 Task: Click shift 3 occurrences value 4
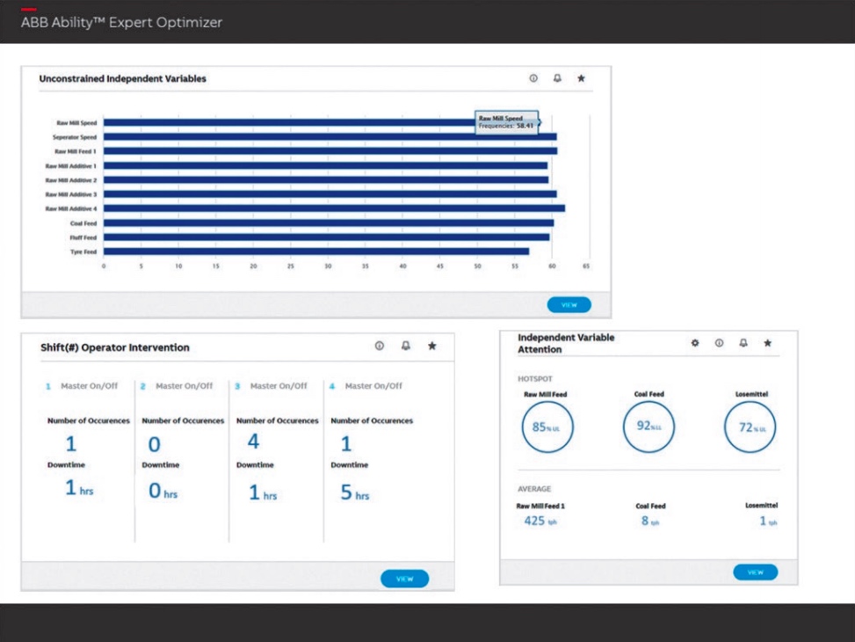[x=254, y=441]
